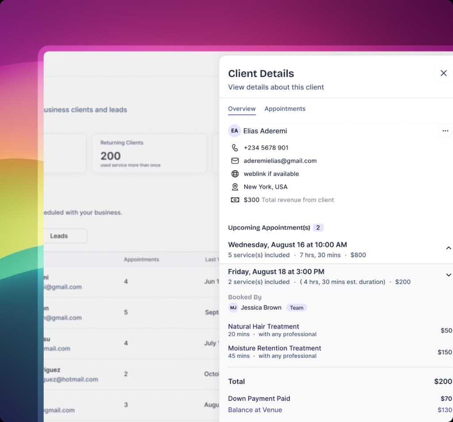453x422 pixels.
Task: Click the cash icon beside $300 revenue
Action: point(235,200)
